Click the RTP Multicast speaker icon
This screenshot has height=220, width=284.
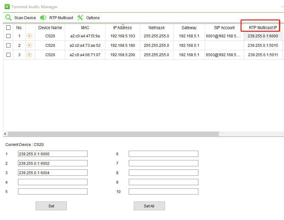pos(43,18)
